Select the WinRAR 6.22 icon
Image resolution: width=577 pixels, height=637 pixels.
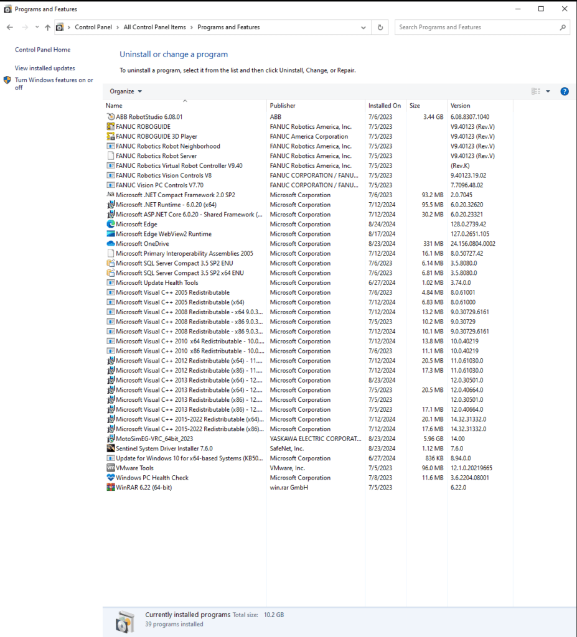click(x=111, y=487)
